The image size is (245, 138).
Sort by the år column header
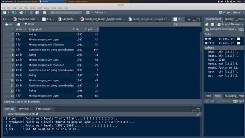81,29
